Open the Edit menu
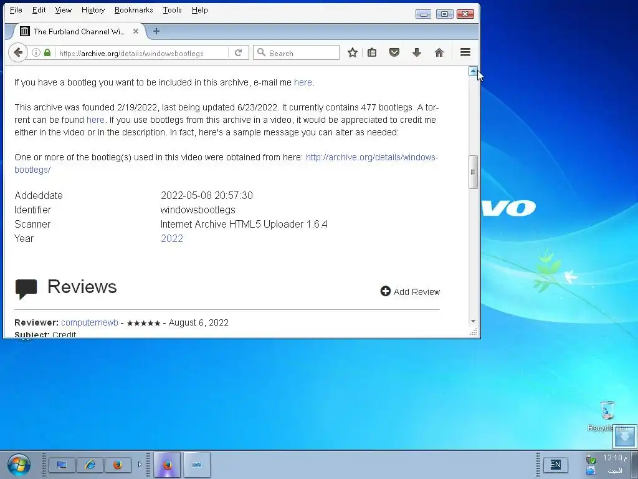Screen dimensions: 638x479 (39, 10)
